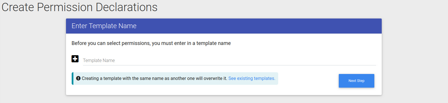Click the Next Step button
Screen dimensions: 448x103
click(x=356, y=81)
